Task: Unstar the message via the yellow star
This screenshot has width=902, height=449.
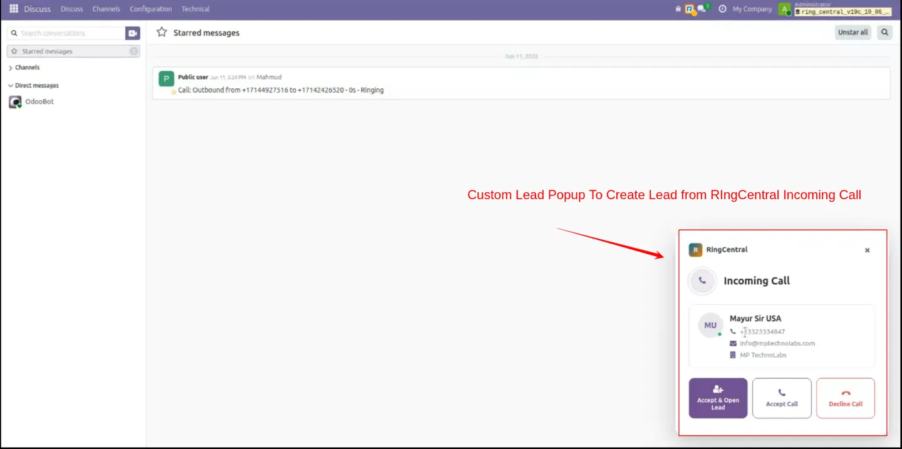Action: pos(174,91)
